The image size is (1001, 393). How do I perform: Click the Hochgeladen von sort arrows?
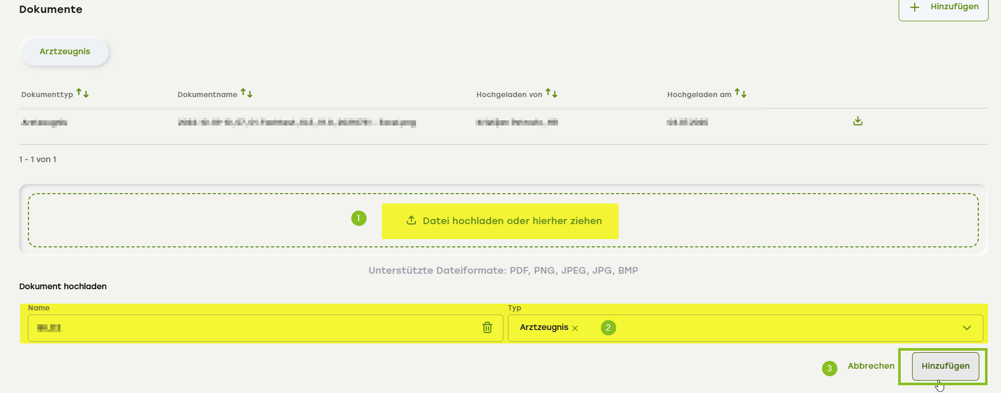tap(551, 93)
